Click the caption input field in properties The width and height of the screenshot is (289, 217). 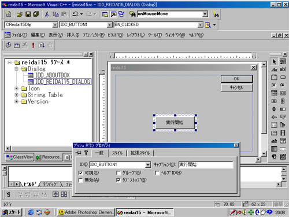(206, 165)
